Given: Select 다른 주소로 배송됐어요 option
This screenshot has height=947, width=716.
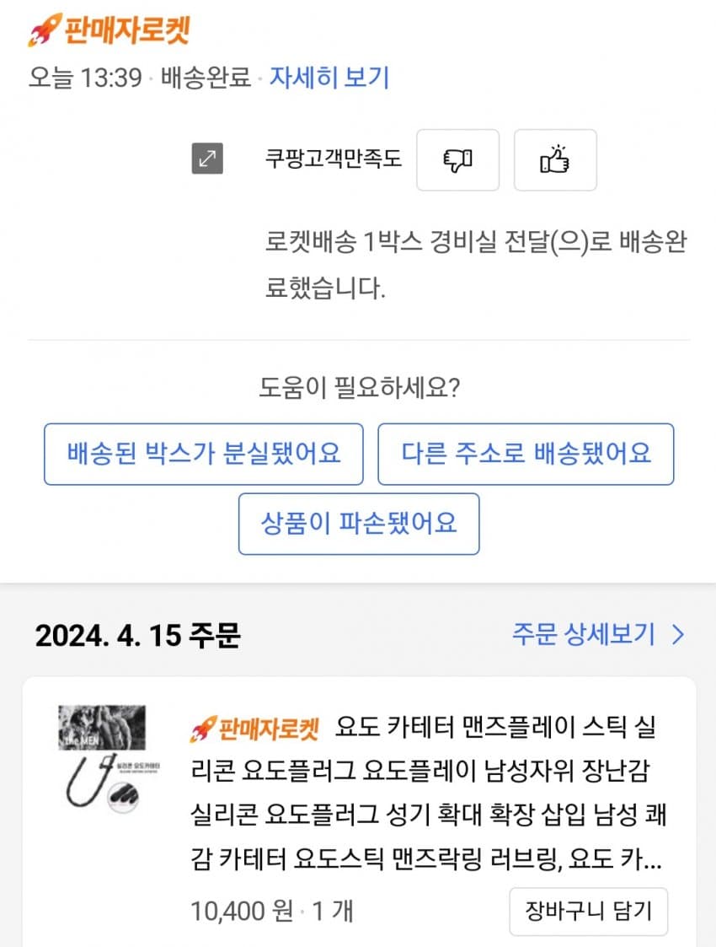Looking at the screenshot, I should click(526, 455).
